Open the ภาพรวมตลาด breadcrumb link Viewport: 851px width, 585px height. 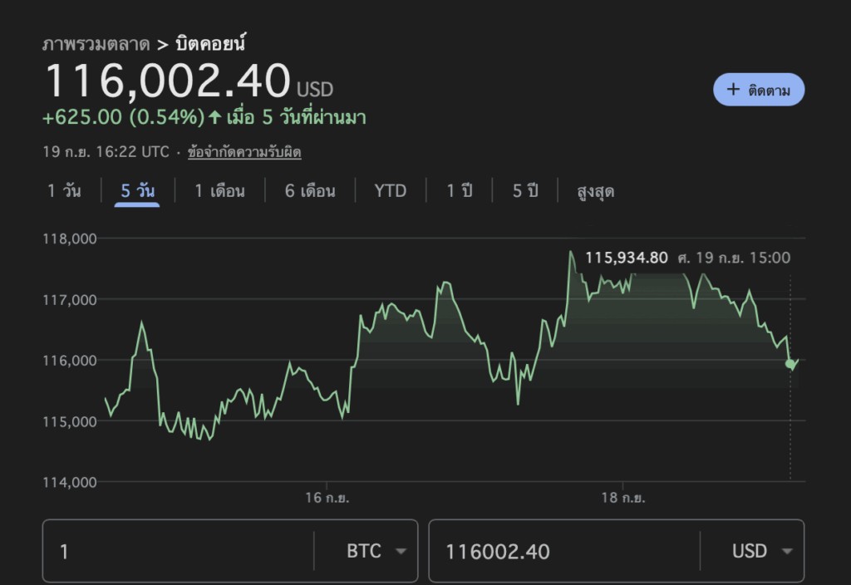coord(96,44)
